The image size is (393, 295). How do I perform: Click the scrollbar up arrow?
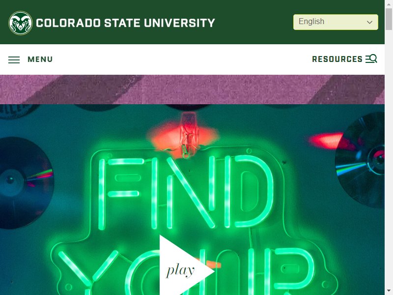click(x=389, y=4)
